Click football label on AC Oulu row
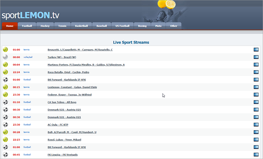263x159 pixels. [27, 124]
